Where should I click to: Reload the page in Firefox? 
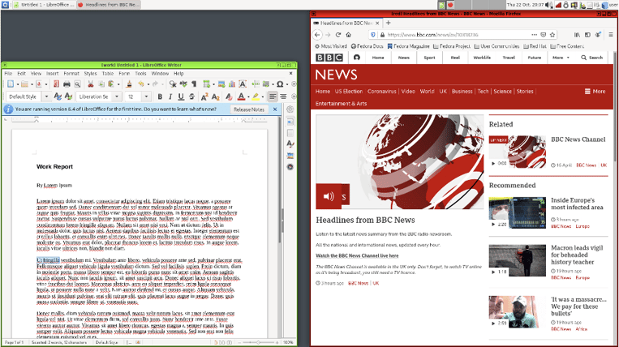[x=338, y=35]
